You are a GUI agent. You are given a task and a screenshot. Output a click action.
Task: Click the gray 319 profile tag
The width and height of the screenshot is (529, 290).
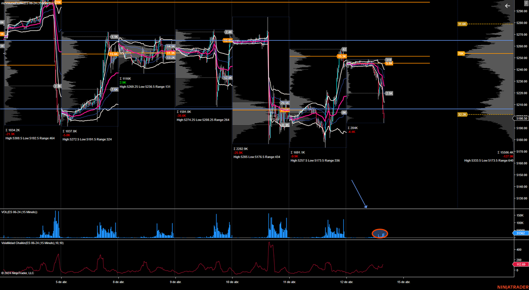coord(388,60)
